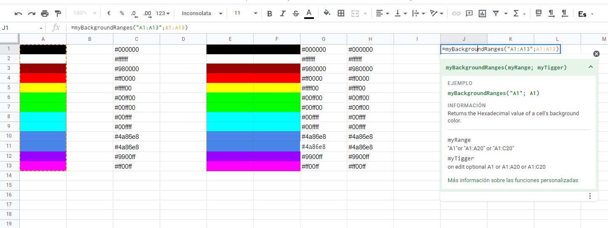Create a filter
608x228 pixels.
[x=496, y=13]
